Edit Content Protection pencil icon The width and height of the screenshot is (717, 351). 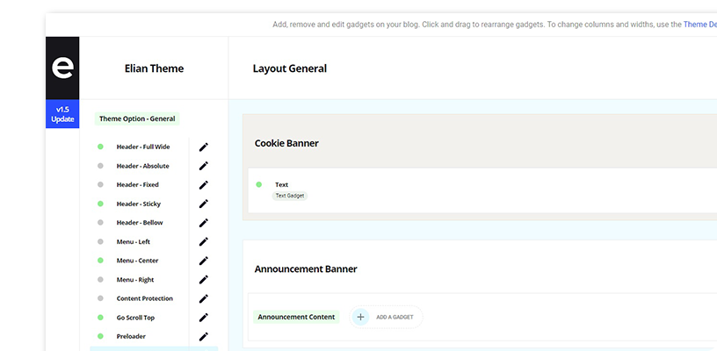[204, 298]
